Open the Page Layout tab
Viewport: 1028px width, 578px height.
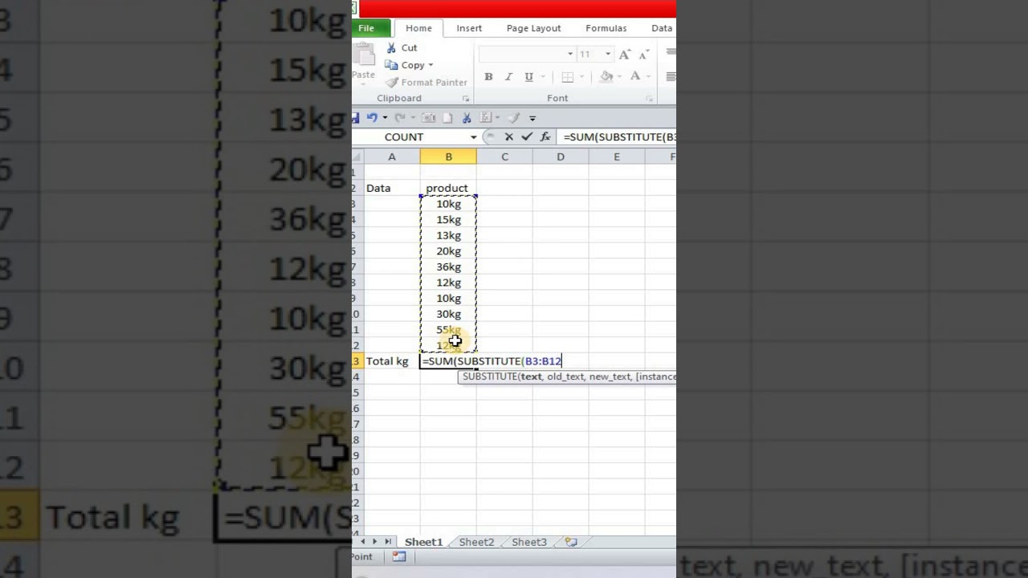(533, 28)
